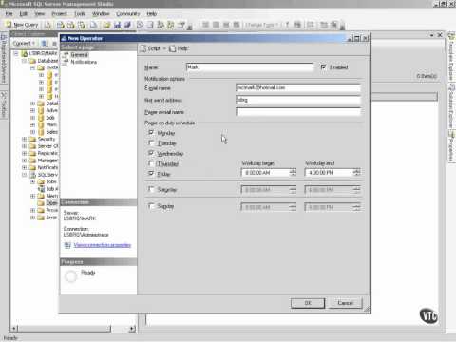Click the Cancel button
Image resolution: width=456 pixels, height=342 pixels.
coord(346,303)
